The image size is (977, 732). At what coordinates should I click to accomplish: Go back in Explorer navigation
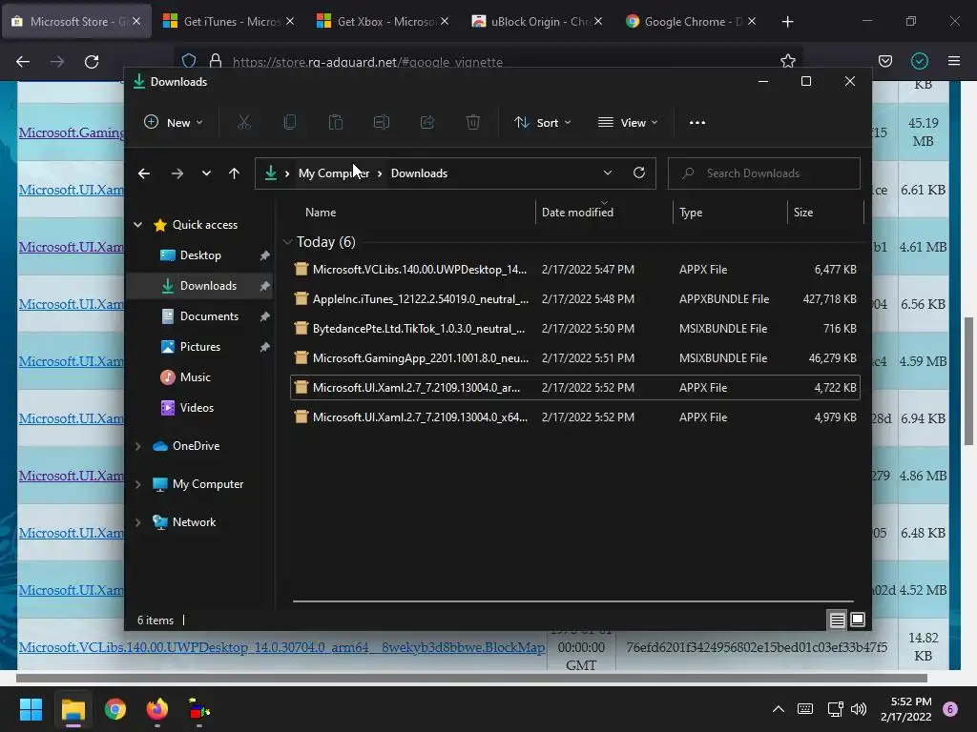point(144,173)
